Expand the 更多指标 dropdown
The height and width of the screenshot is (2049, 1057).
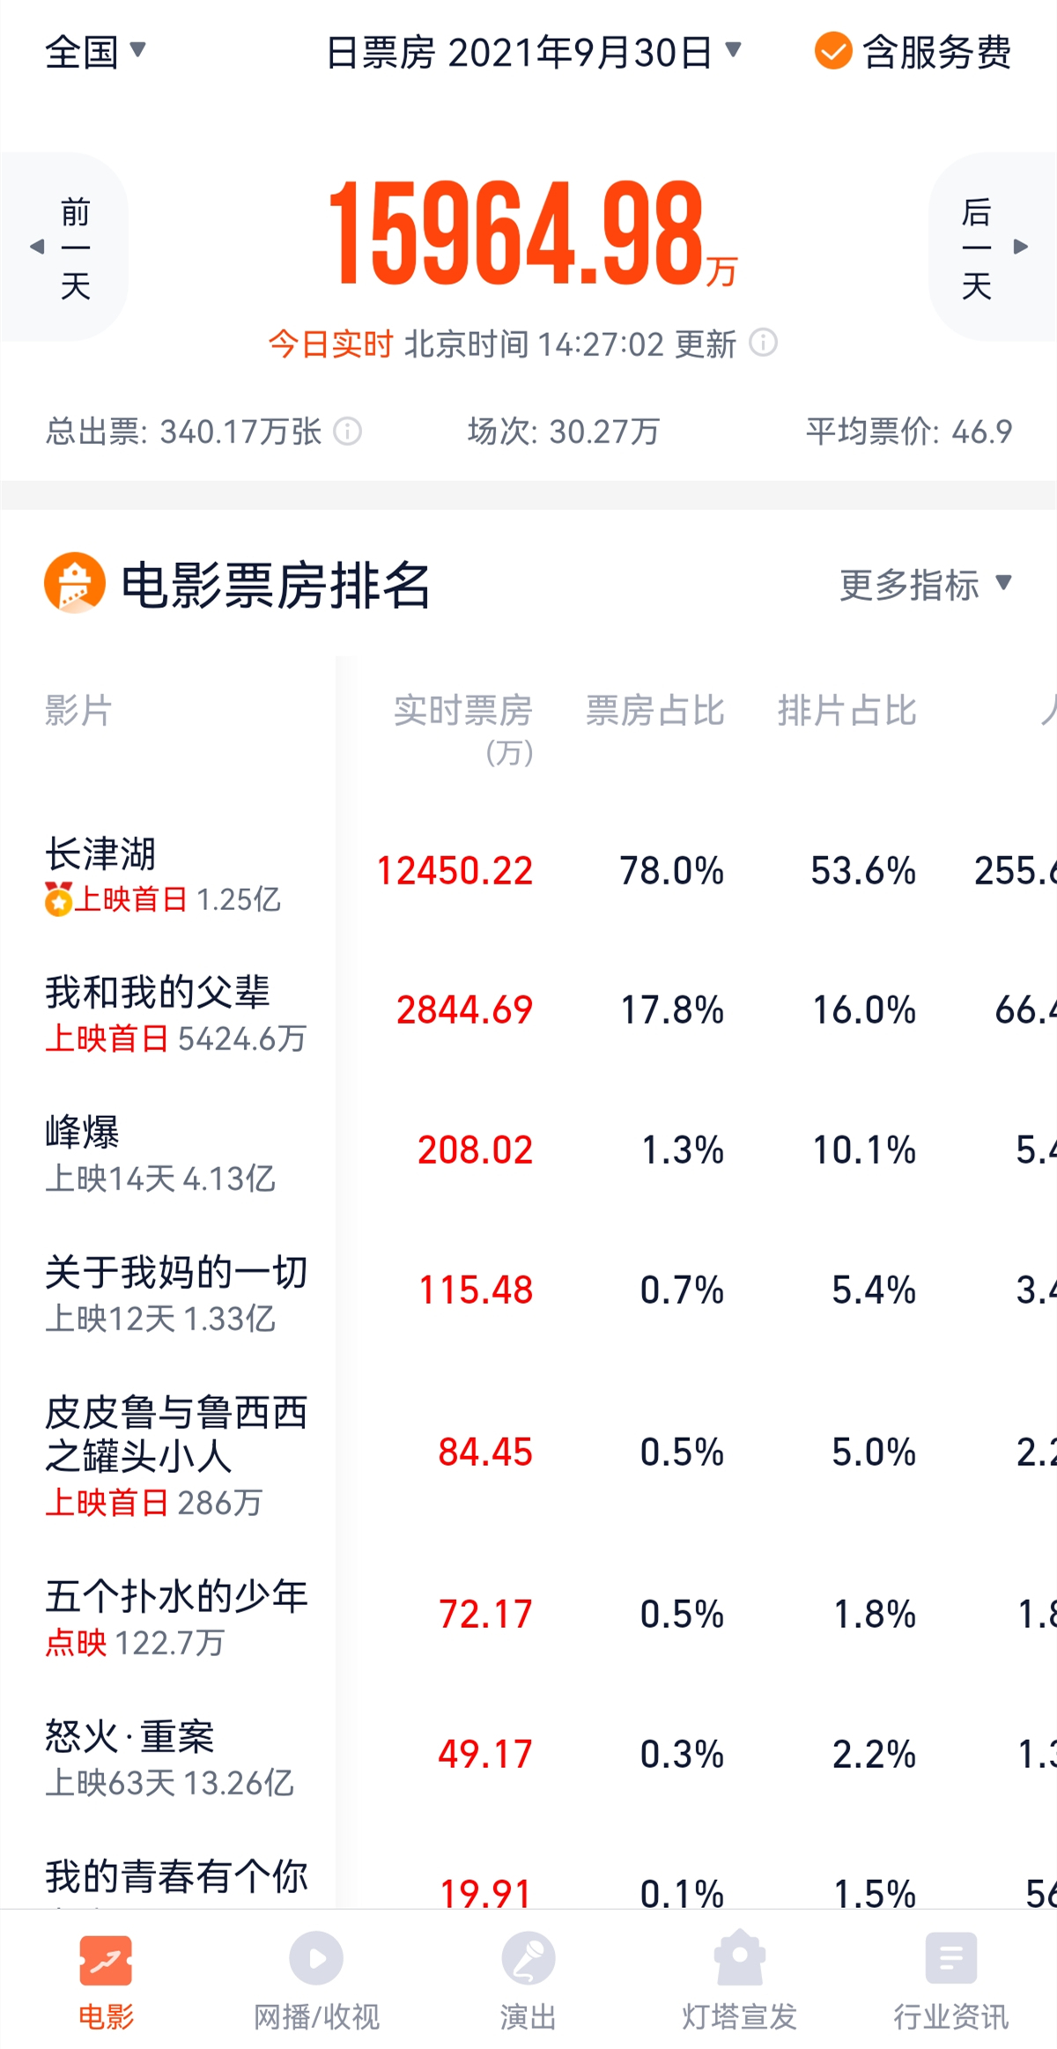[x=926, y=584]
